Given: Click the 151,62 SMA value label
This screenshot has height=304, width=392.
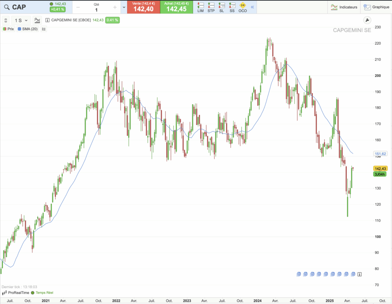Looking at the screenshot, I should pos(380,154).
